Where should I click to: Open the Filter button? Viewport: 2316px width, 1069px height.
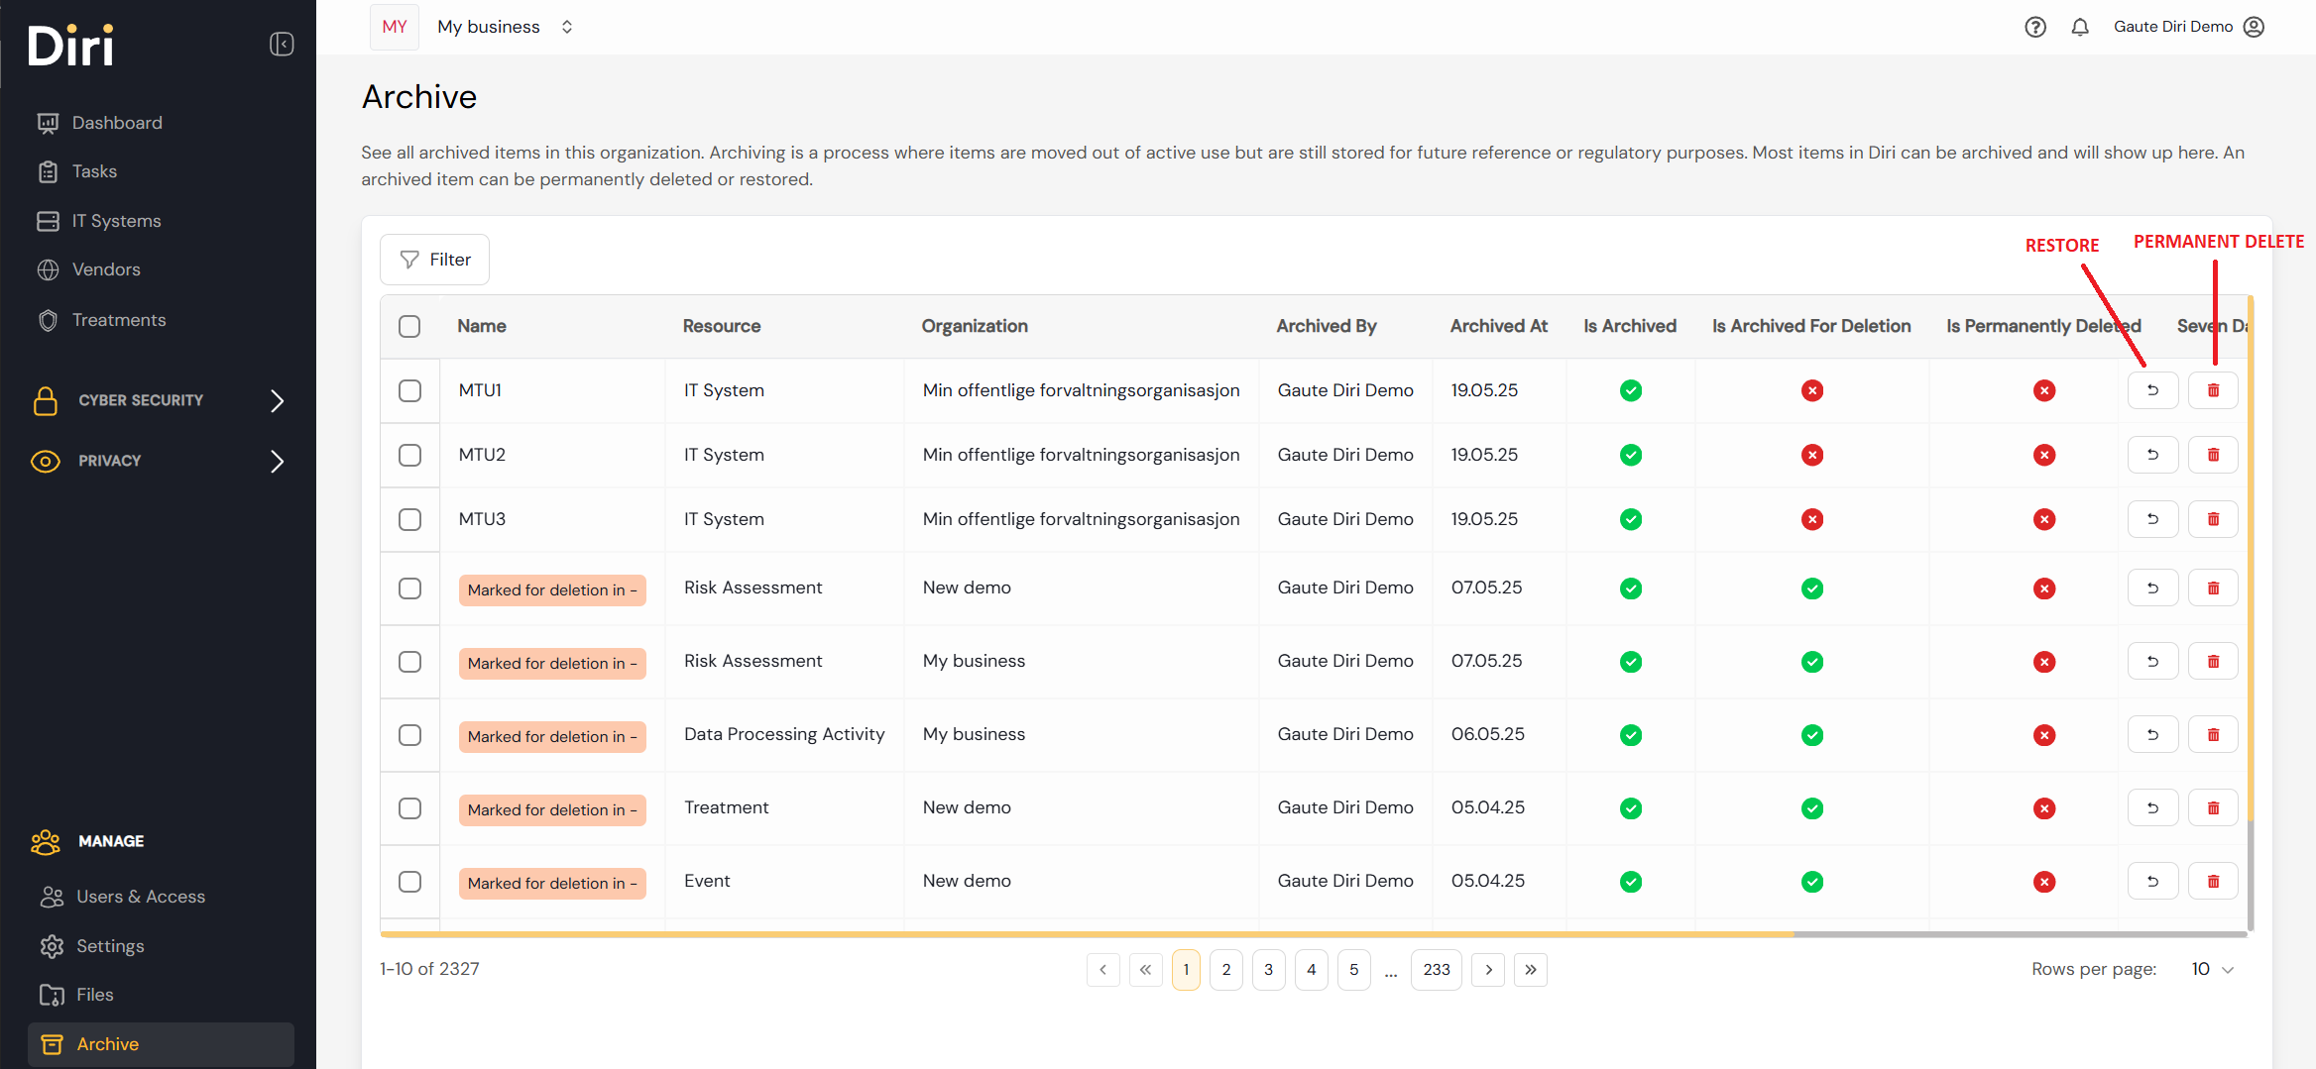[434, 260]
